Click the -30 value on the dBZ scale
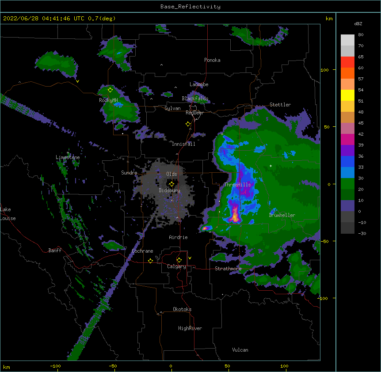The image size is (381, 372). pos(362,234)
